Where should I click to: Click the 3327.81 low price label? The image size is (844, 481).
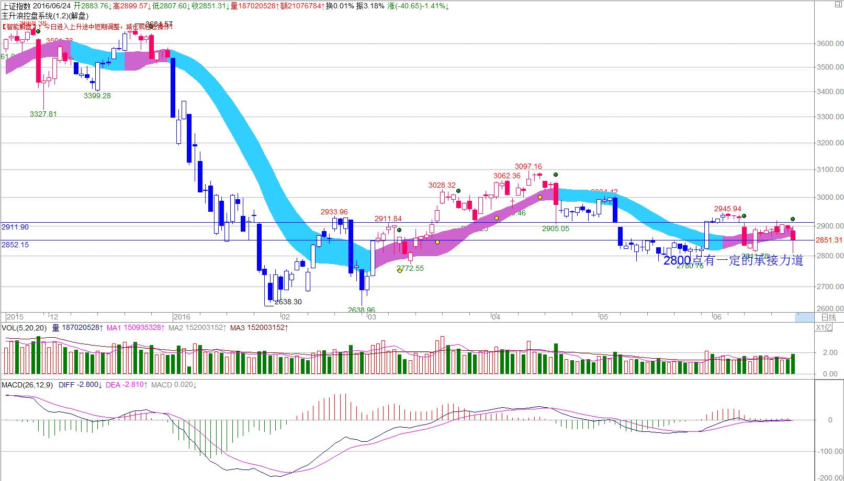point(43,114)
